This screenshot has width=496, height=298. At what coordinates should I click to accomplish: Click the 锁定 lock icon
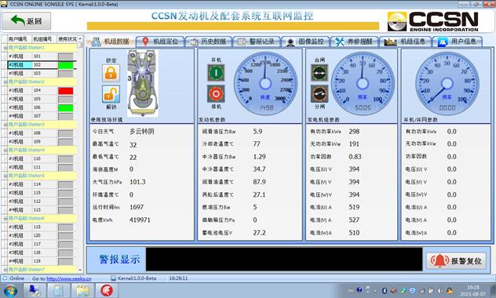click(111, 73)
